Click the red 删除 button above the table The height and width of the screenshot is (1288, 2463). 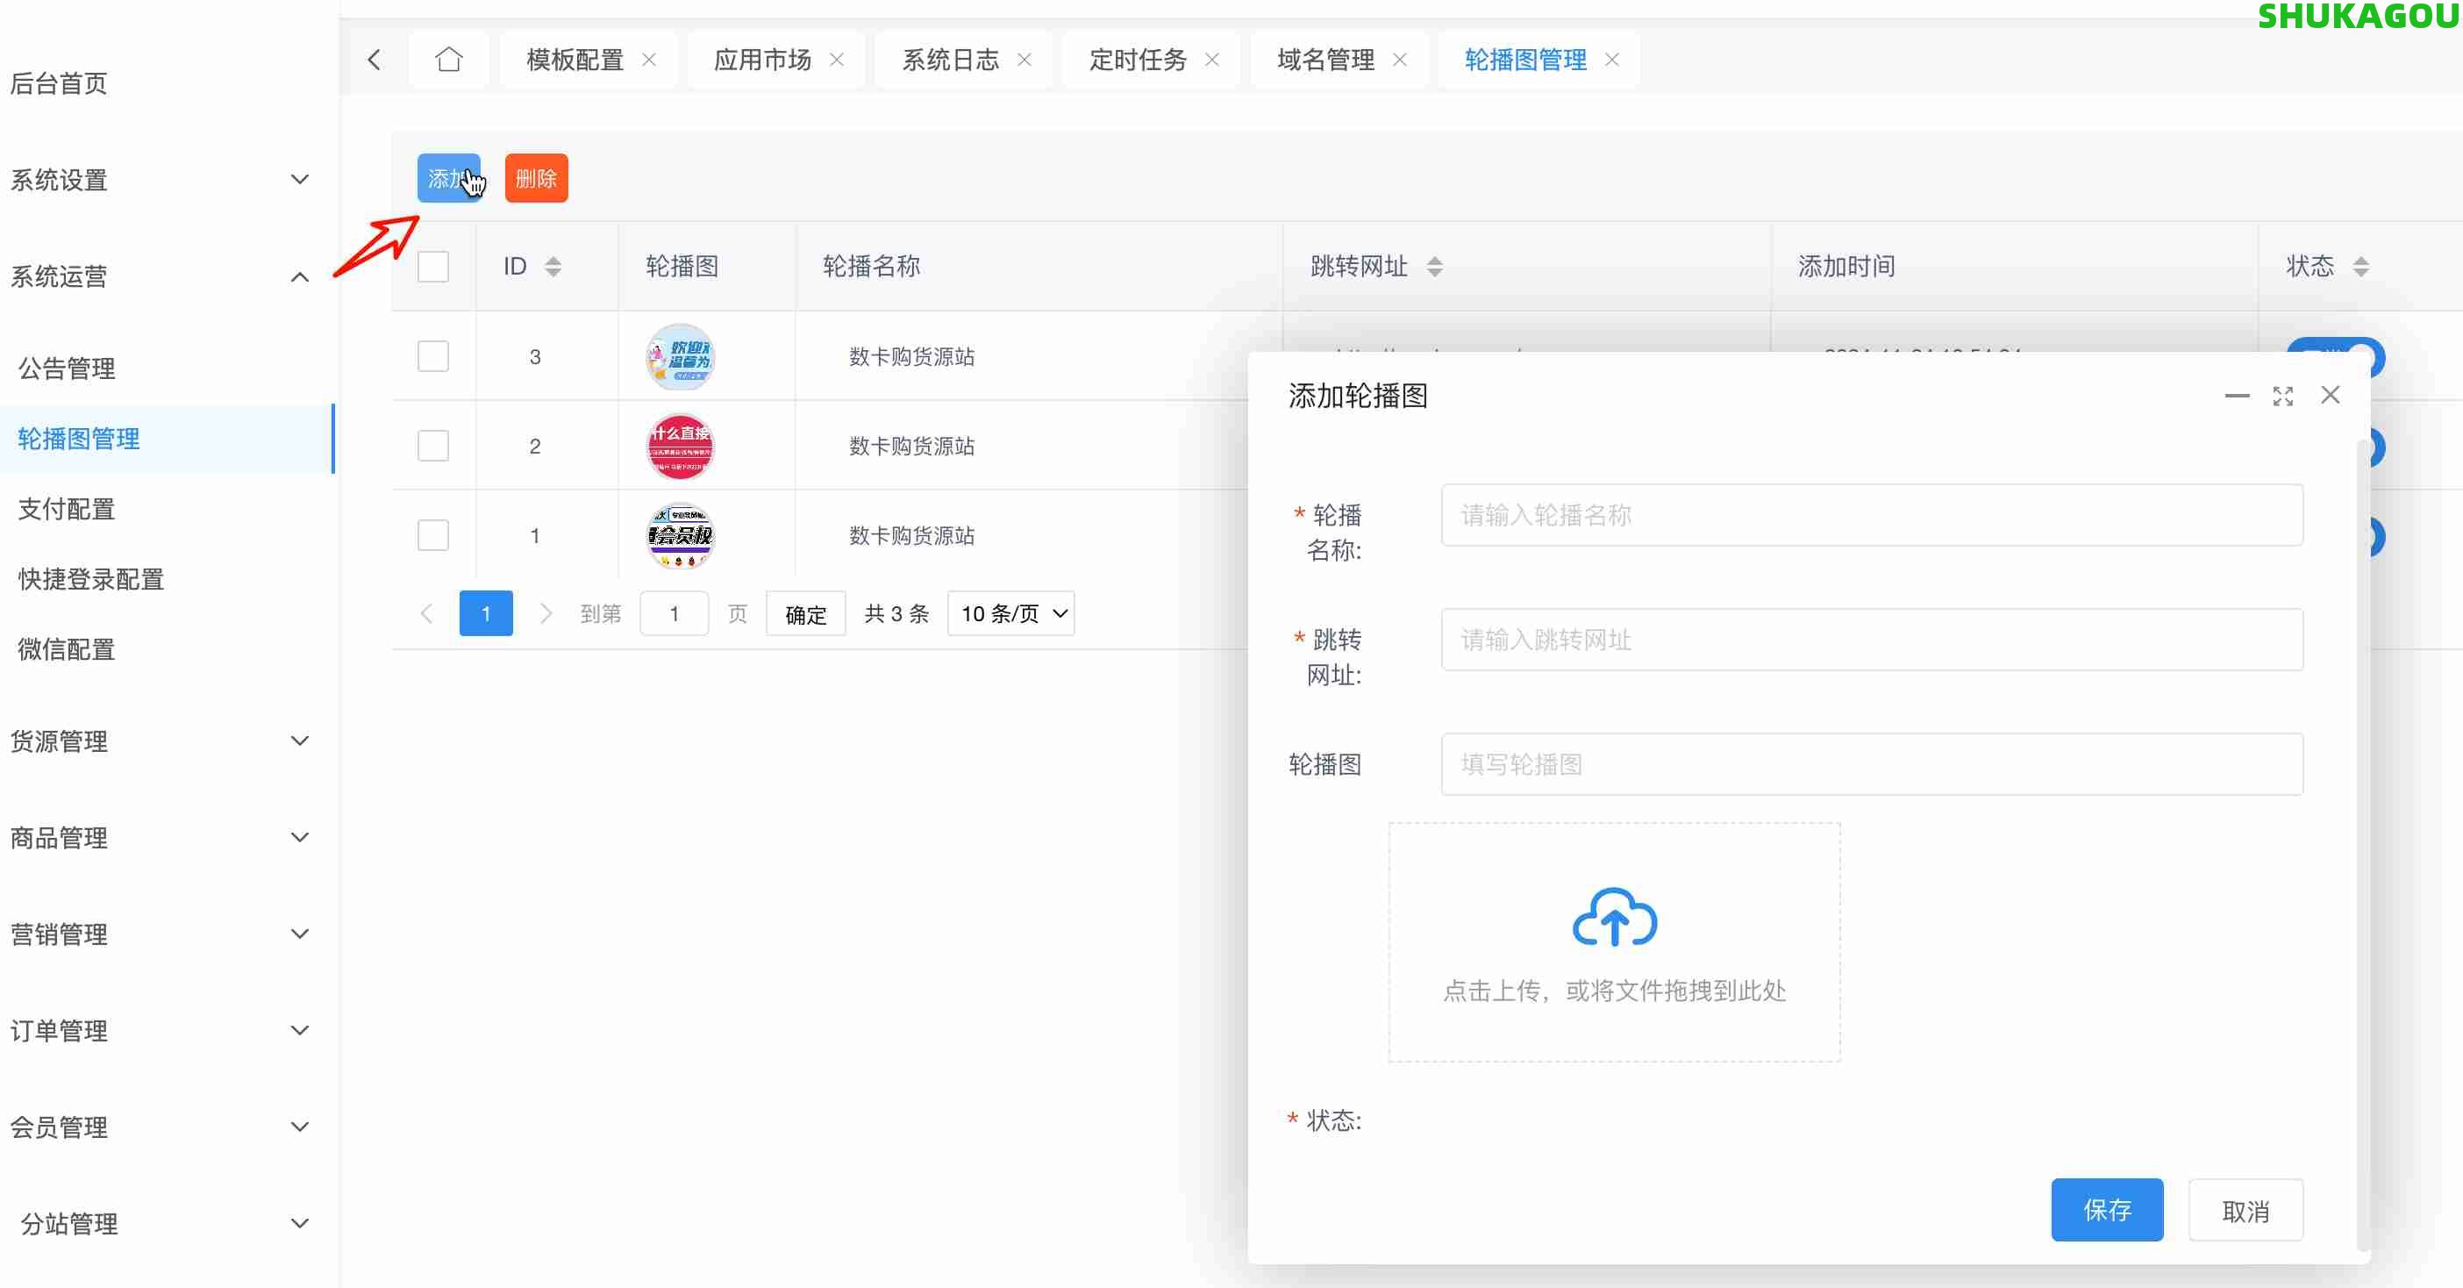535,178
